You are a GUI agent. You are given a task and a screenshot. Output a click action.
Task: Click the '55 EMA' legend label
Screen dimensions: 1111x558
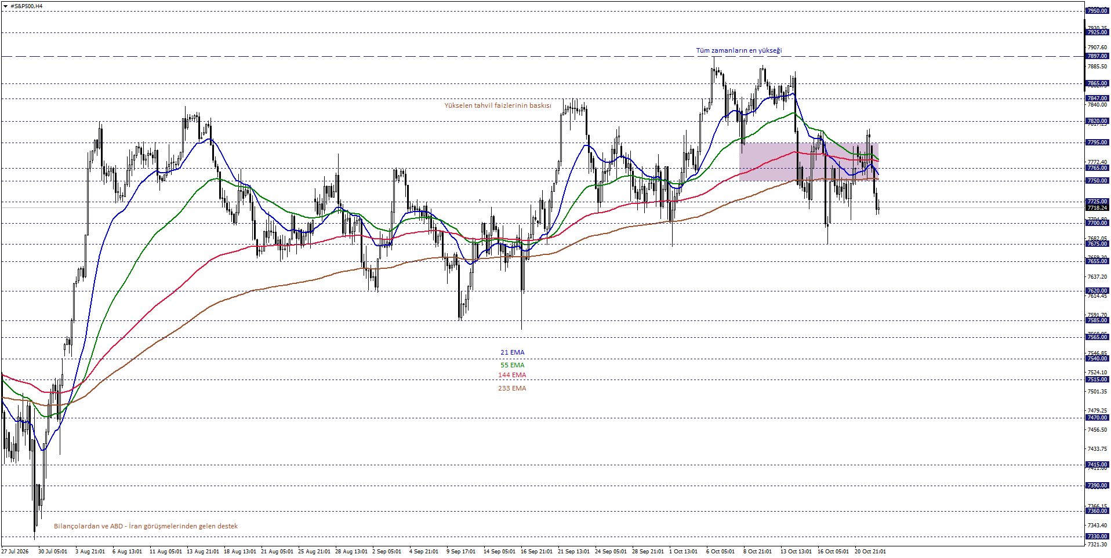512,365
